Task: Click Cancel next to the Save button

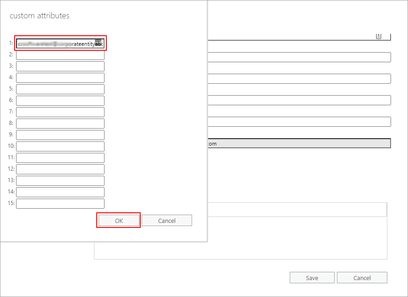Action: point(362,278)
